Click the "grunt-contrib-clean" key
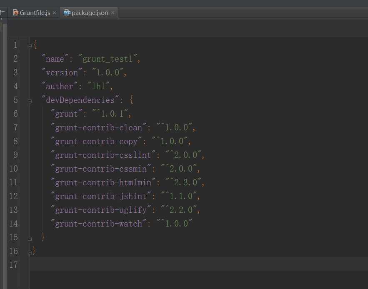The height and width of the screenshot is (289, 368). coord(98,127)
